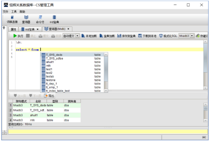Open the 查询器 toolbar icon

tap(26, 19)
